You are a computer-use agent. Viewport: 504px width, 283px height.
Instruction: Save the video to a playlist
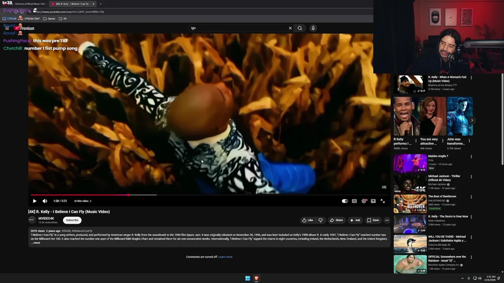[373, 220]
